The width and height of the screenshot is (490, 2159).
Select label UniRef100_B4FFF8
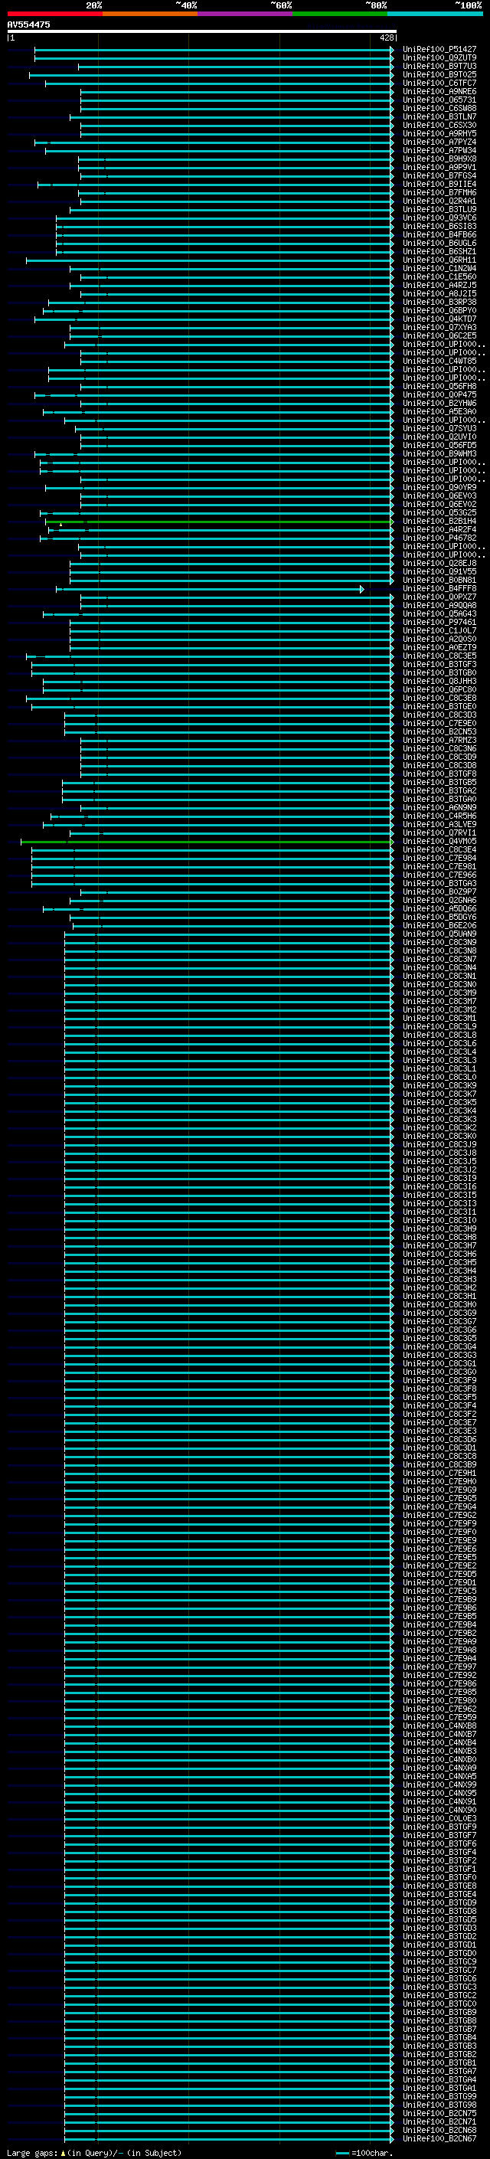coord(439,589)
